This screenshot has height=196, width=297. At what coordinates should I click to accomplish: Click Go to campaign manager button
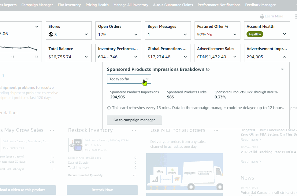coord(134,120)
